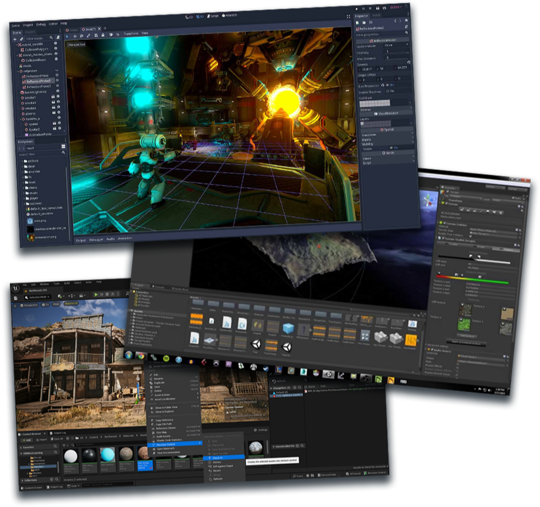This screenshot has width=540, height=507.
Task: Open the Godot Debugger bottom panel
Action: pyautogui.click(x=96, y=239)
